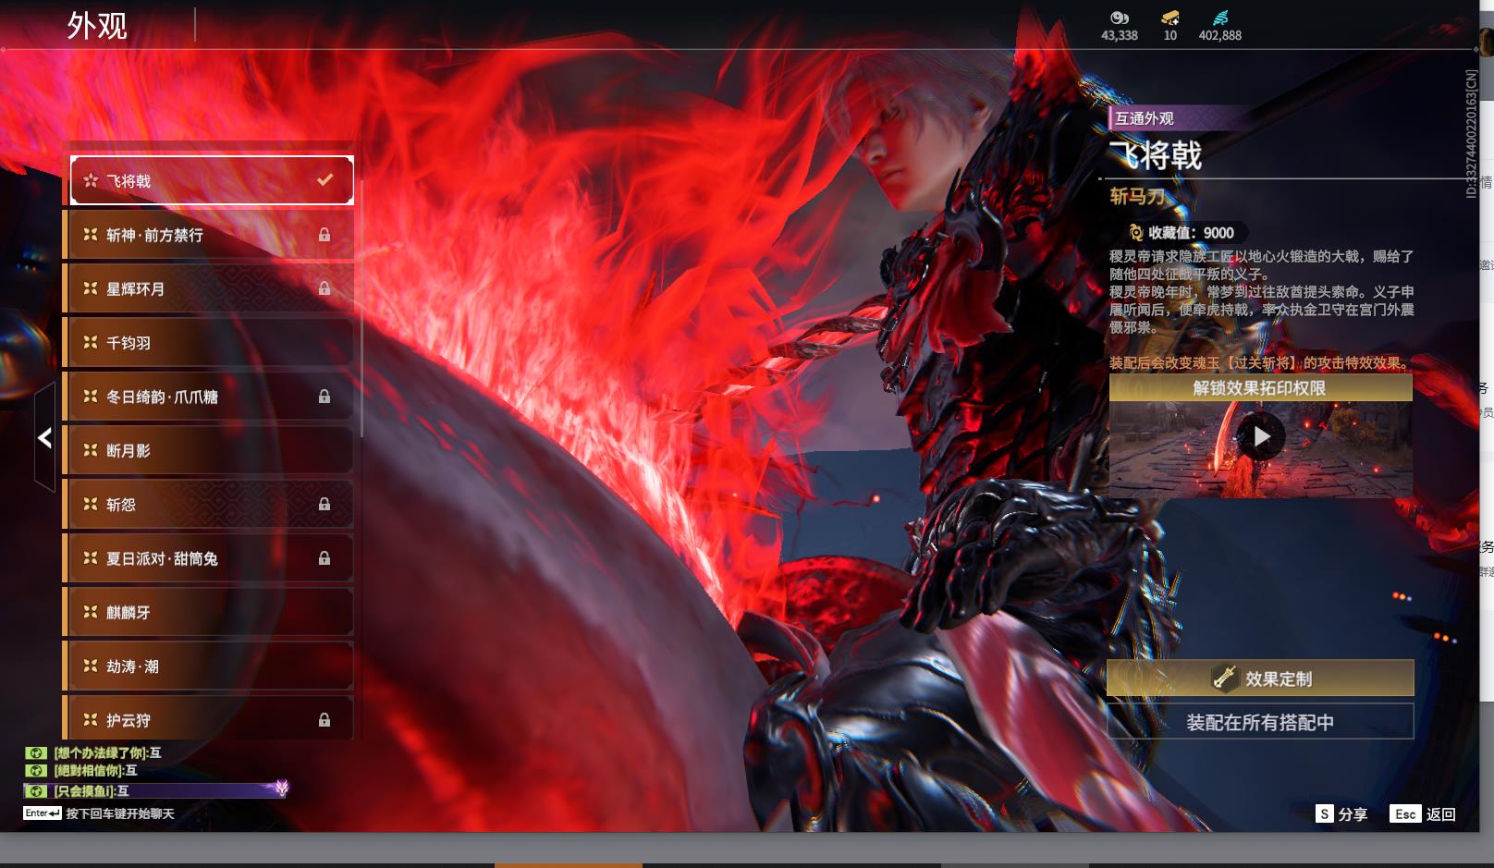Image resolution: width=1494 pixels, height=868 pixels.
Task: Click the 外观 page title
Action: [x=97, y=26]
